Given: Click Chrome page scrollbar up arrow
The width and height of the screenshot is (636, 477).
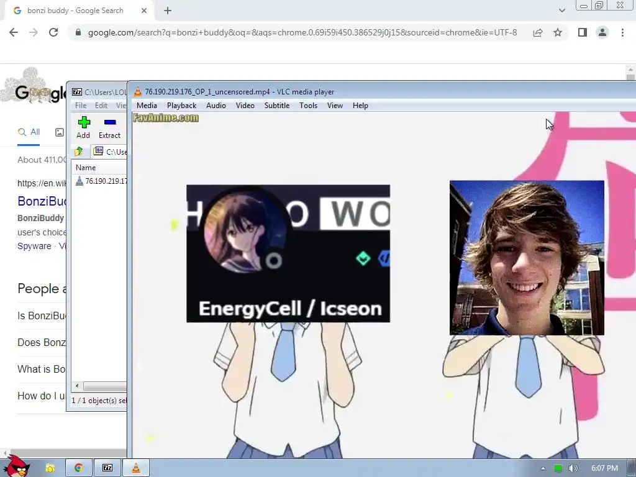Looking at the screenshot, I should coord(630,68).
